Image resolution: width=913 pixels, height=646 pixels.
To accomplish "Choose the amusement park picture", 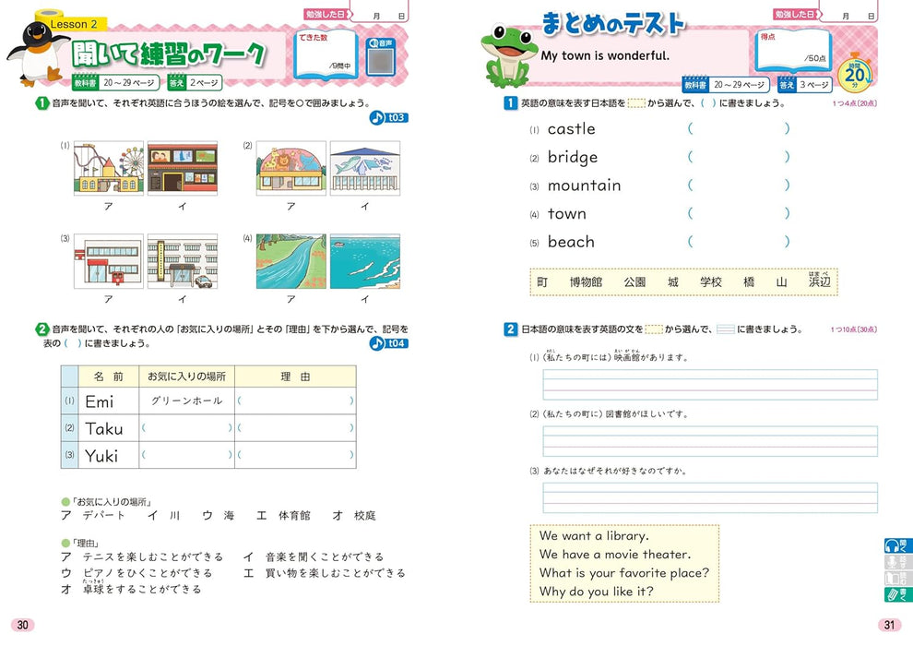I will [108, 167].
